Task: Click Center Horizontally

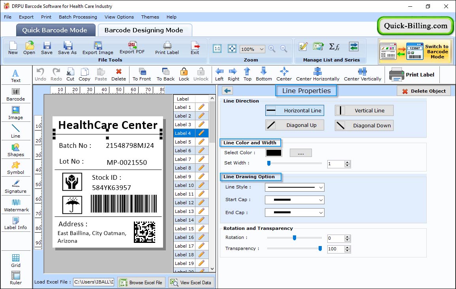Action: click(317, 75)
